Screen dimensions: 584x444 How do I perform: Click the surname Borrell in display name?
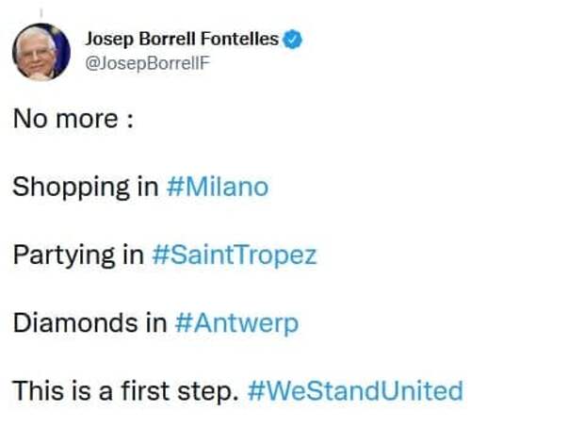click(x=168, y=39)
